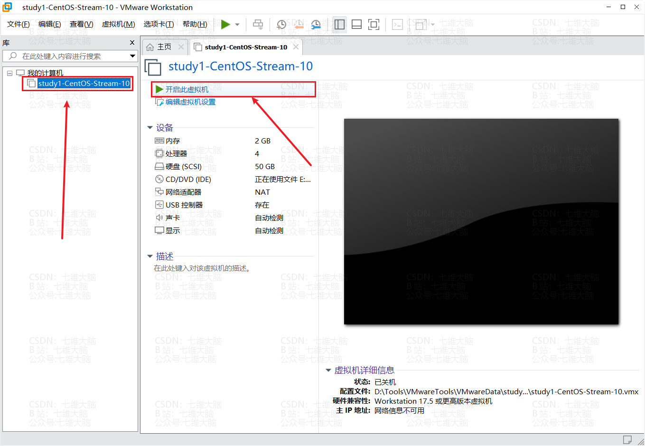Click the take snapshot clock icon

(x=281, y=24)
